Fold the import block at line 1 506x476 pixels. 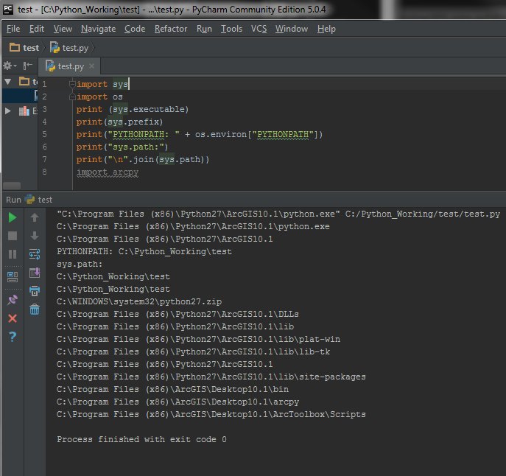(x=72, y=84)
